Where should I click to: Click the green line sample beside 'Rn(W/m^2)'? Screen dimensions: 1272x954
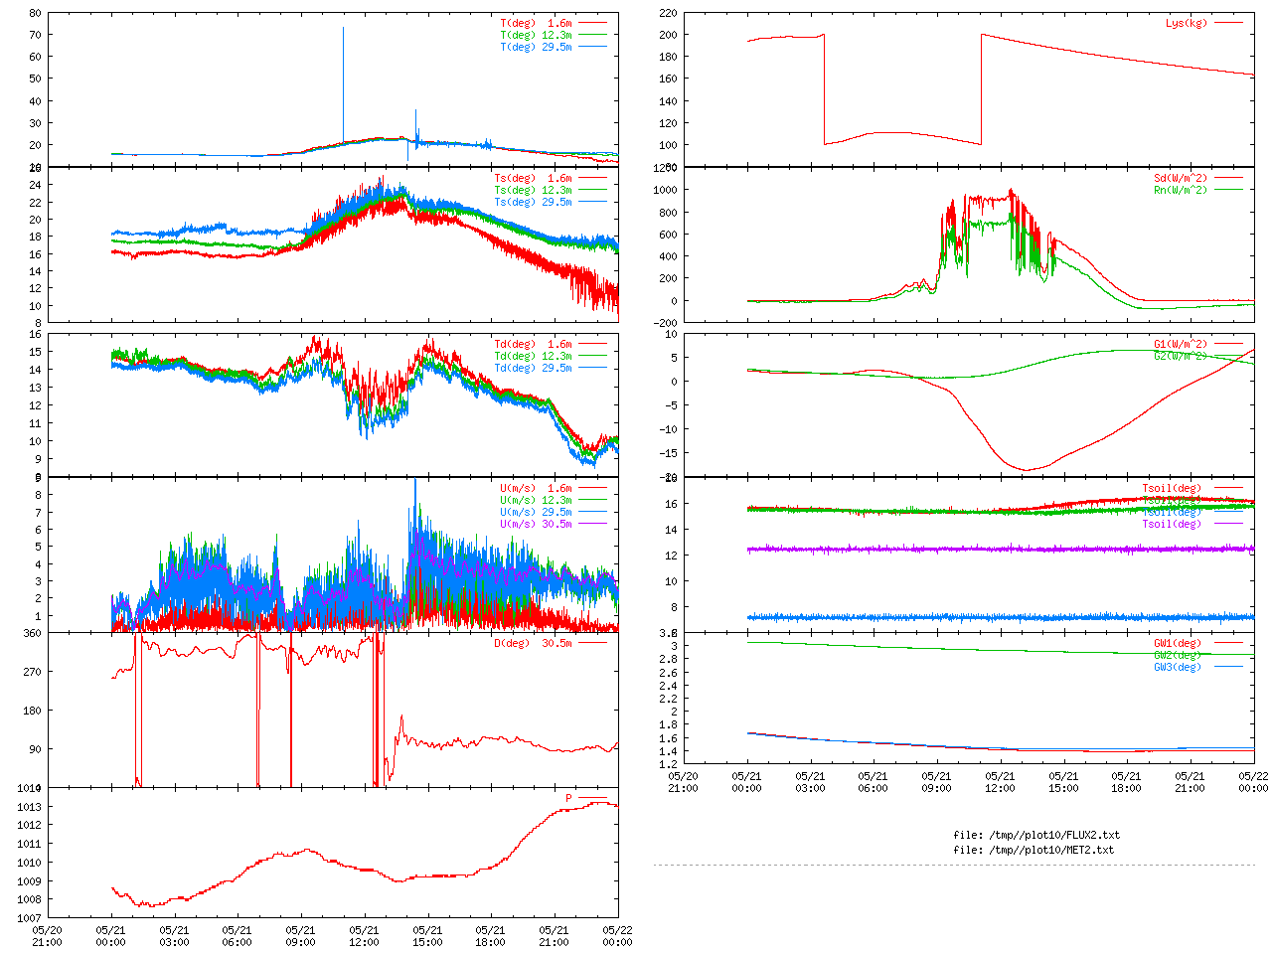coord(1228,190)
